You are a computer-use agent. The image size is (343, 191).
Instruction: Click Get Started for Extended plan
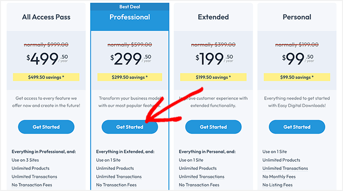click(x=213, y=127)
